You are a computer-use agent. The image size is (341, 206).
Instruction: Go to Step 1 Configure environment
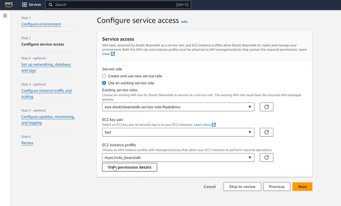41,24
